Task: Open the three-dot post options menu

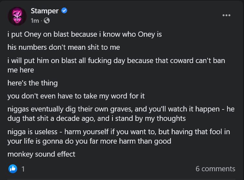Action: 226,15
